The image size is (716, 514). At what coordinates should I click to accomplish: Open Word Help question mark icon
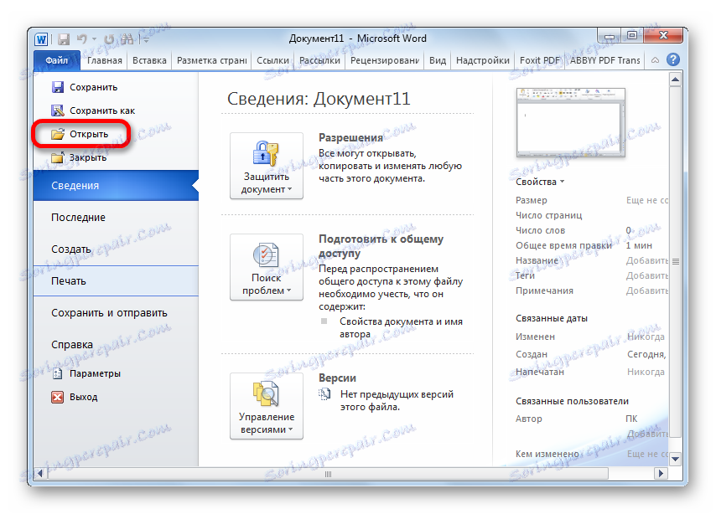point(673,59)
